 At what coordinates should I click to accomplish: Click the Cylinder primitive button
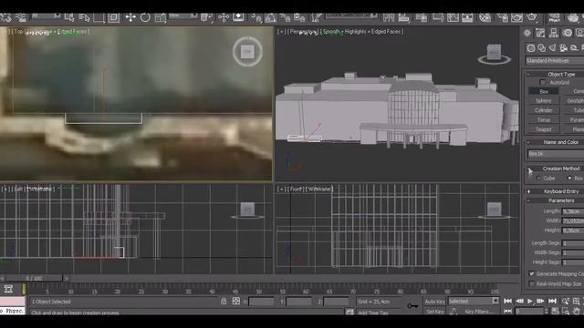click(x=544, y=110)
